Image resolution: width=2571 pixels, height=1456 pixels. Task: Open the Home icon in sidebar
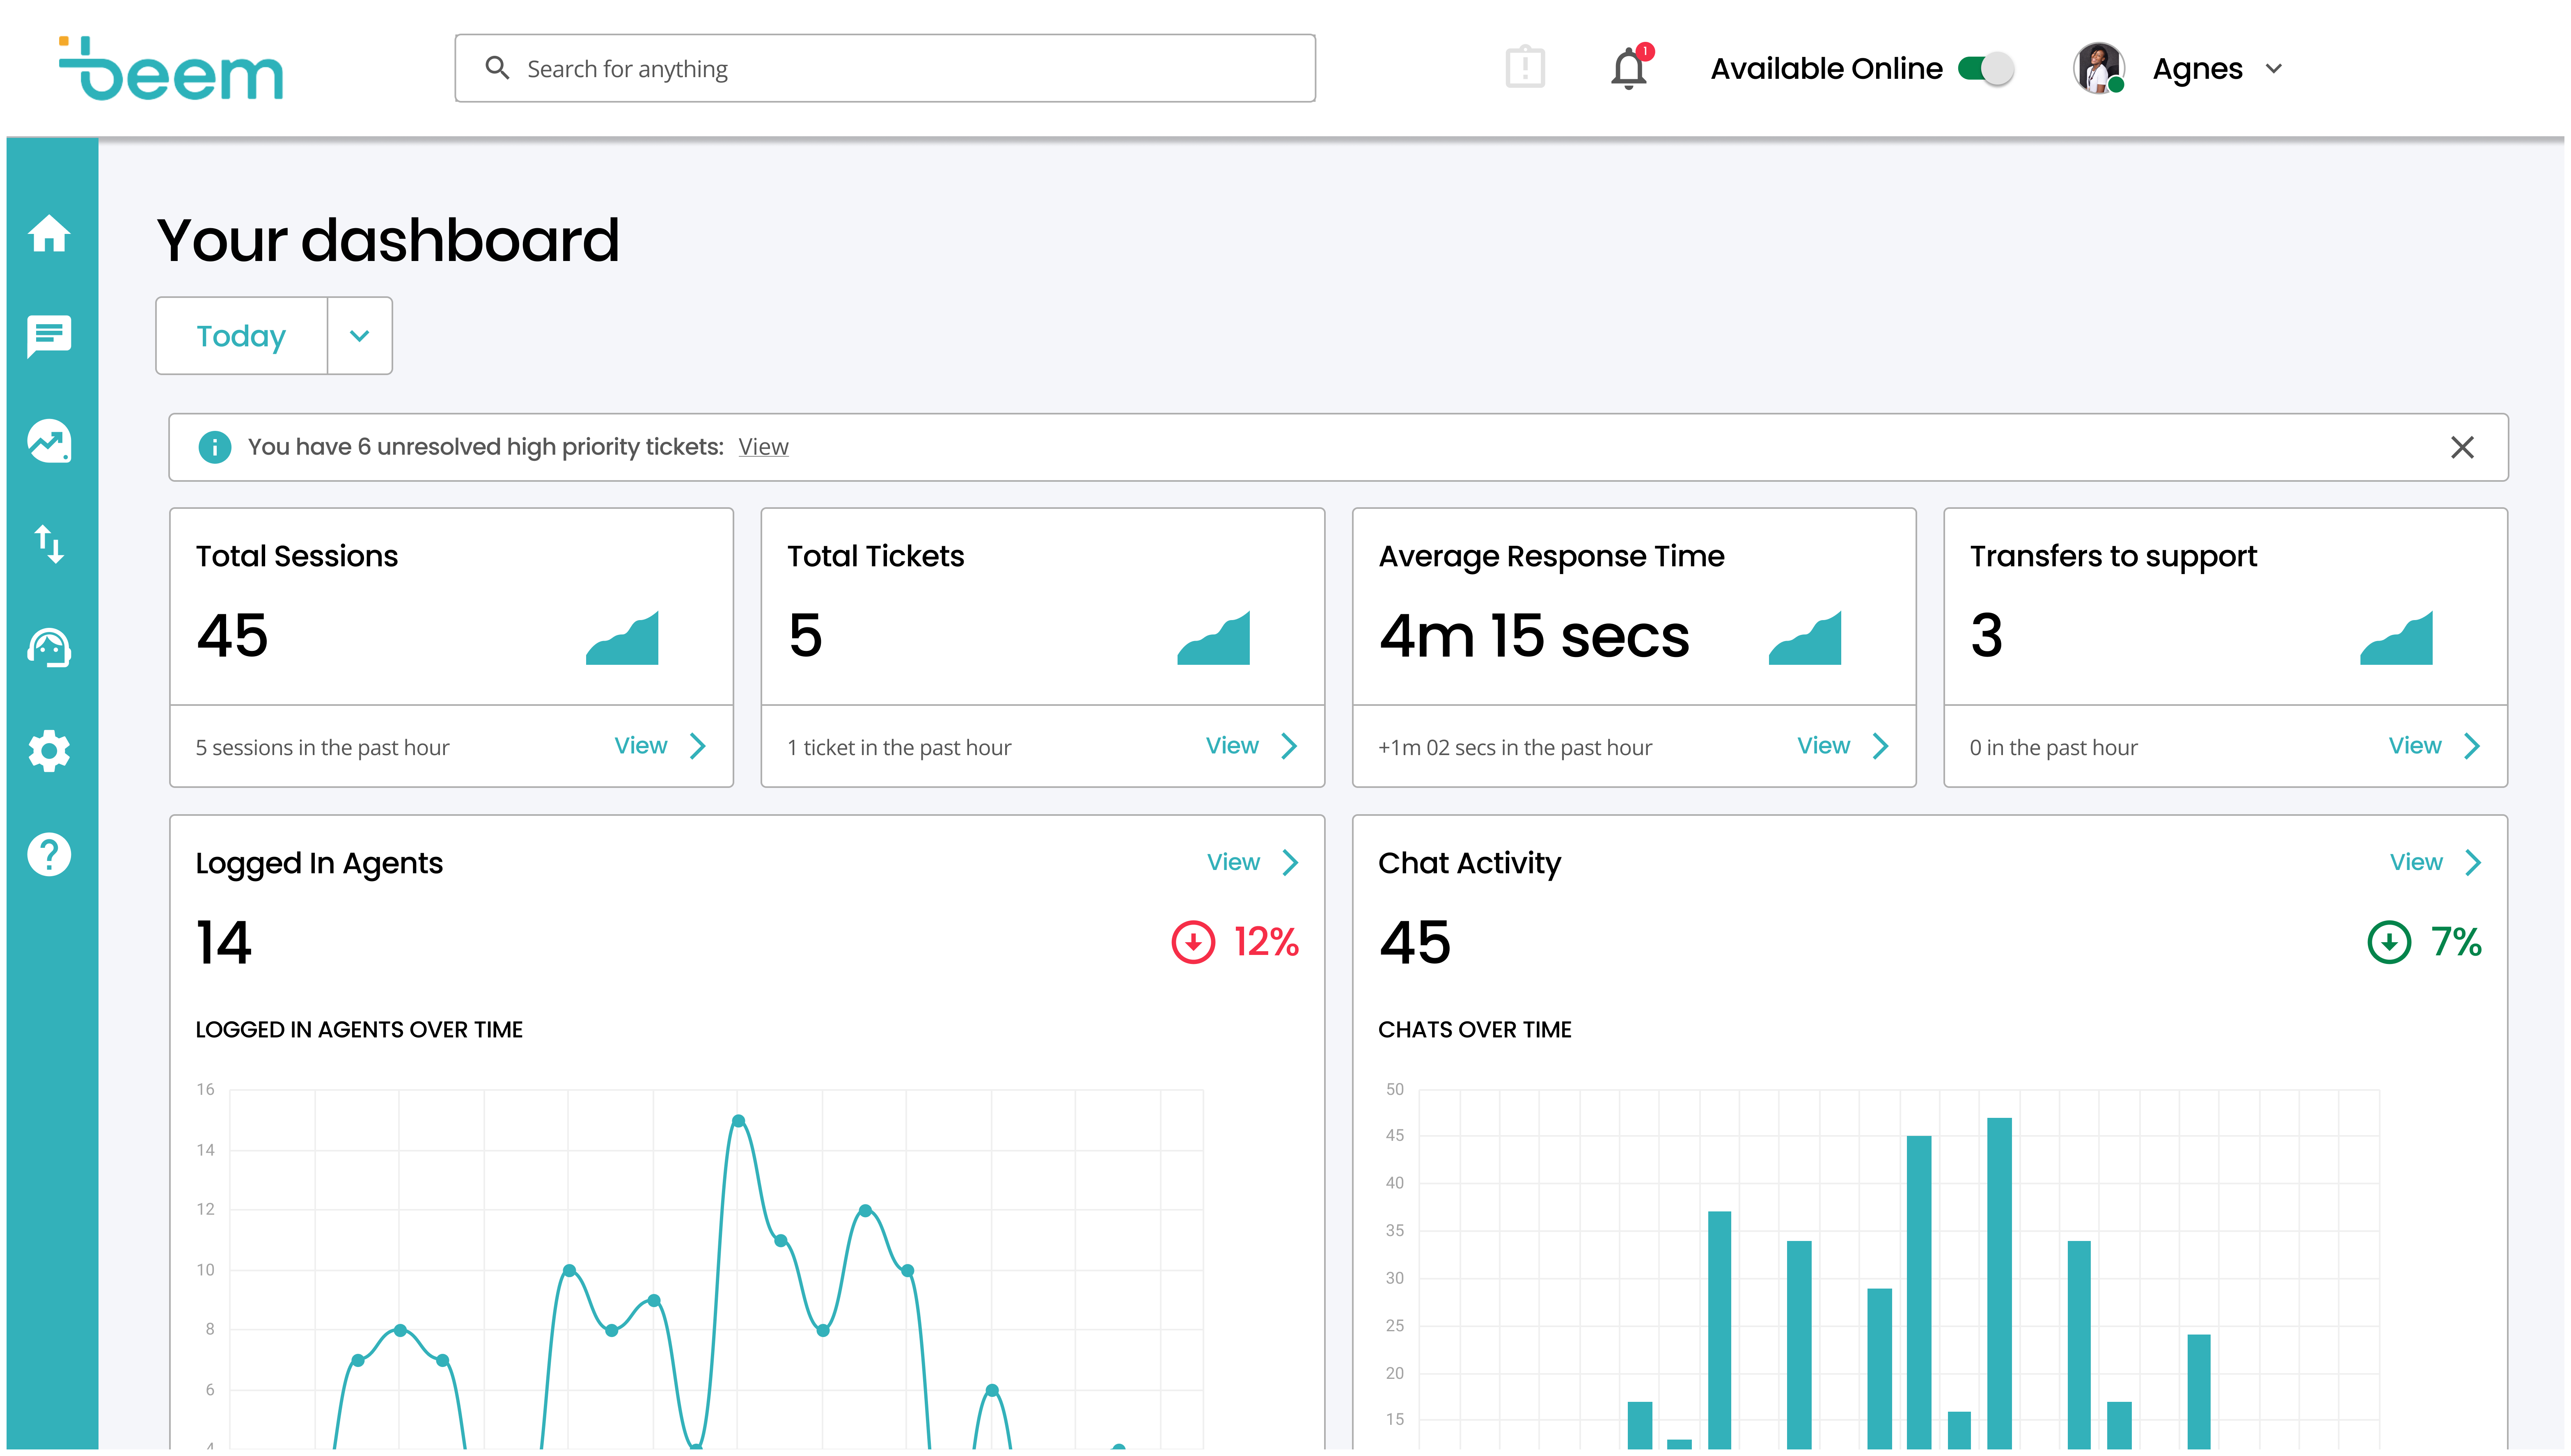point(49,234)
